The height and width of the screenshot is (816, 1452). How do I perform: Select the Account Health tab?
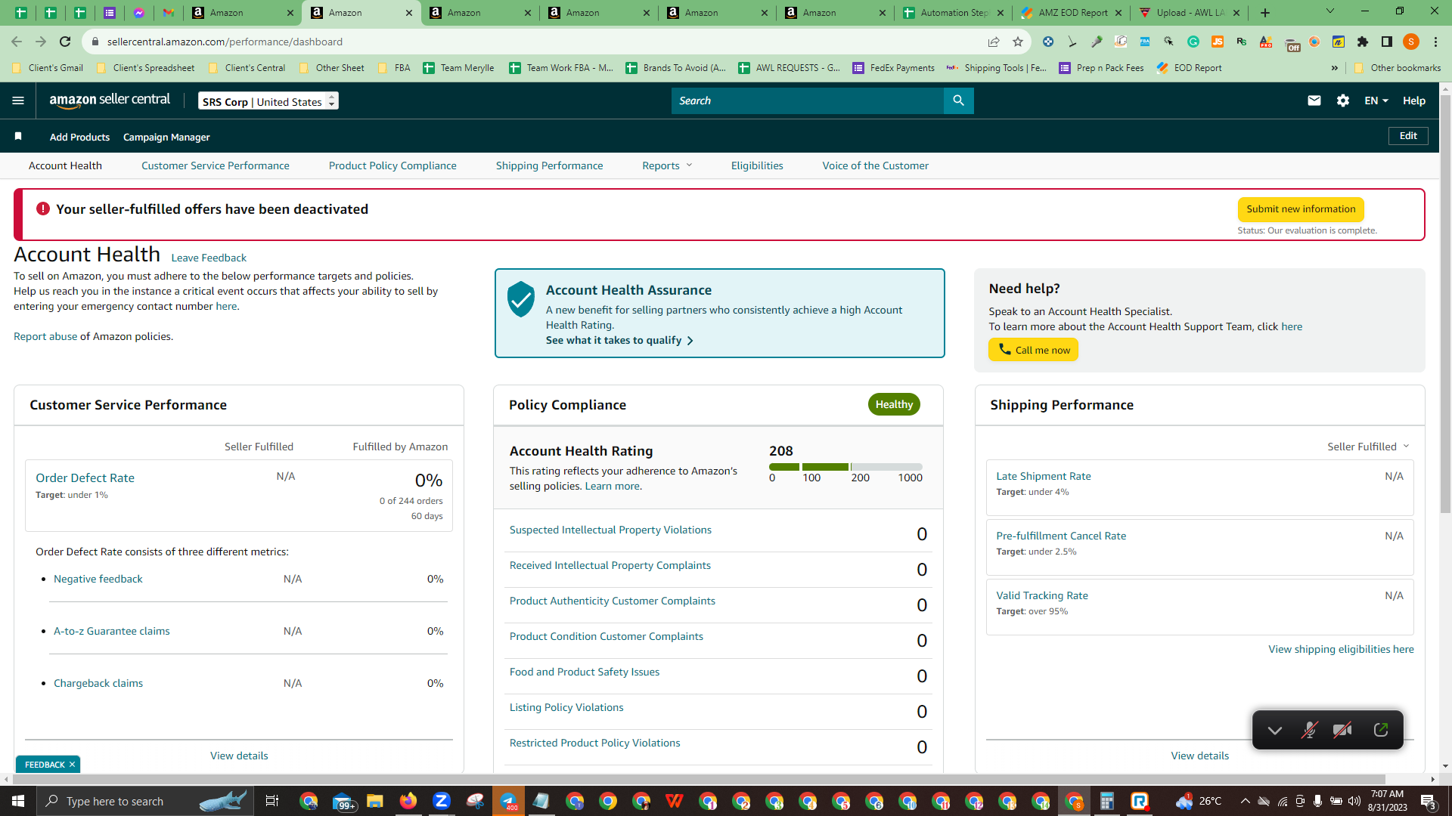tap(65, 165)
